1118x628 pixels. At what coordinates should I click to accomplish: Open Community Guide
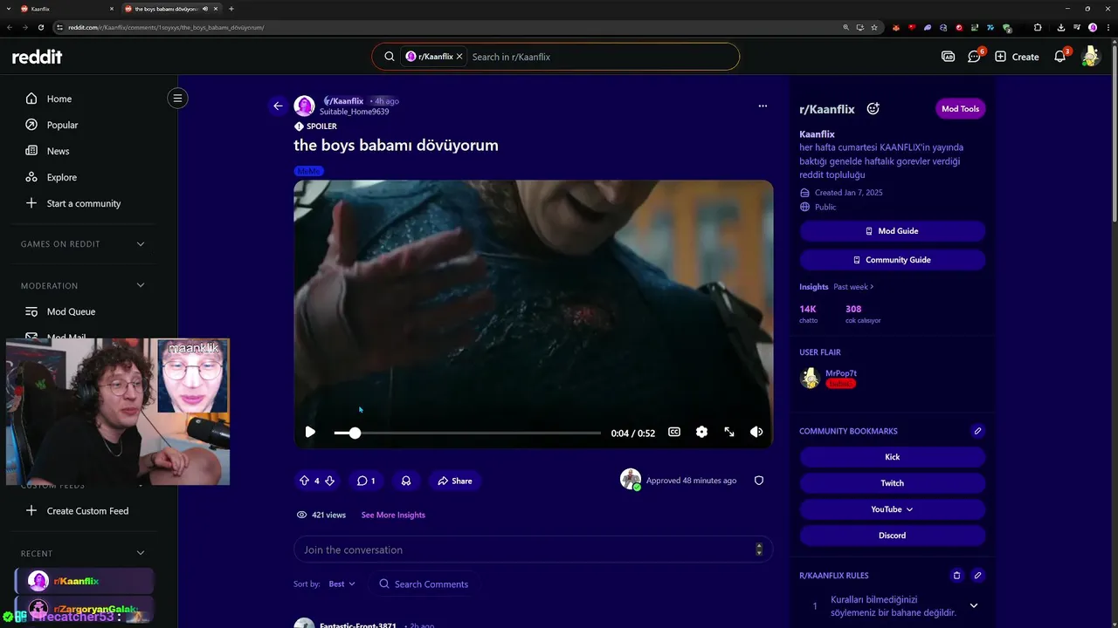[893, 260]
